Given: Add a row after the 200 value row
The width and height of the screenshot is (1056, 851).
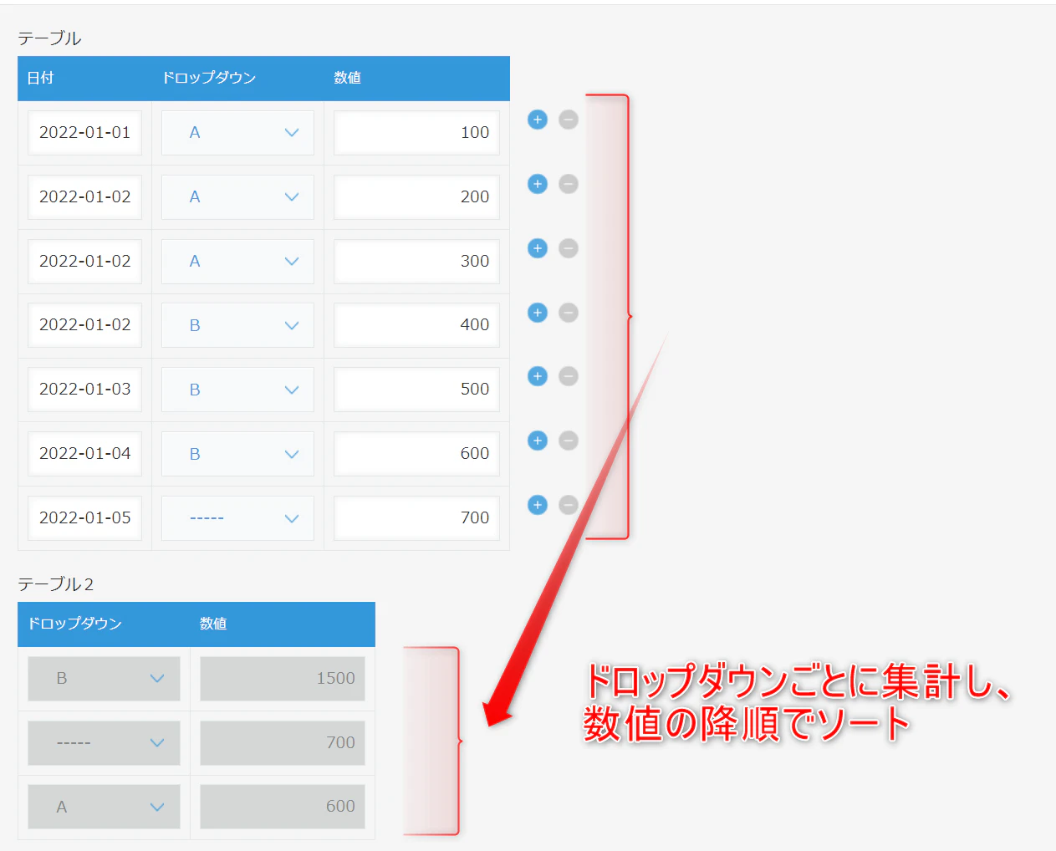Looking at the screenshot, I should click(x=538, y=184).
